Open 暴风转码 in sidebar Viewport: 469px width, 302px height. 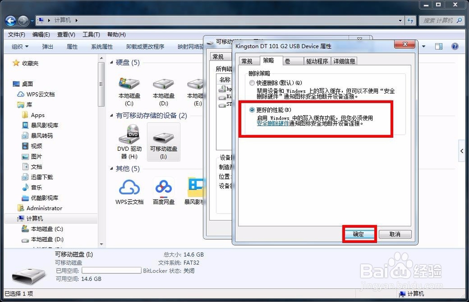[38, 136]
